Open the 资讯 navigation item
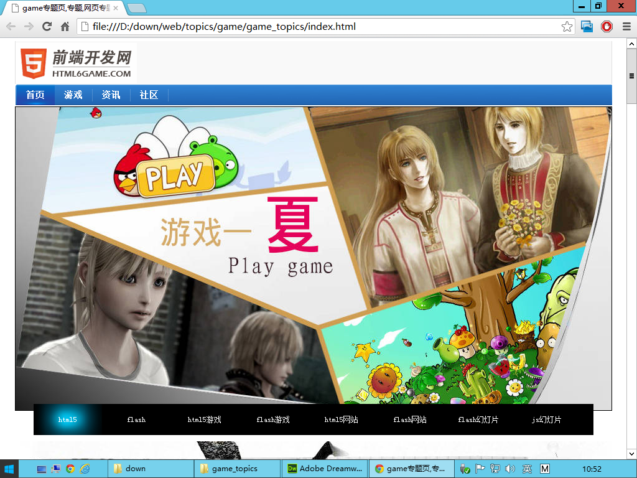Image resolution: width=637 pixels, height=478 pixels. 111,95
